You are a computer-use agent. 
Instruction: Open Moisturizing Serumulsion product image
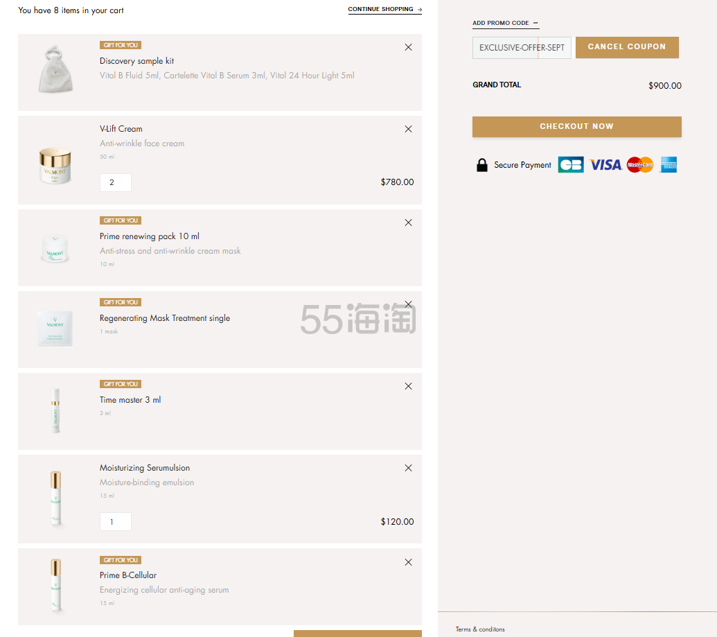pos(55,498)
